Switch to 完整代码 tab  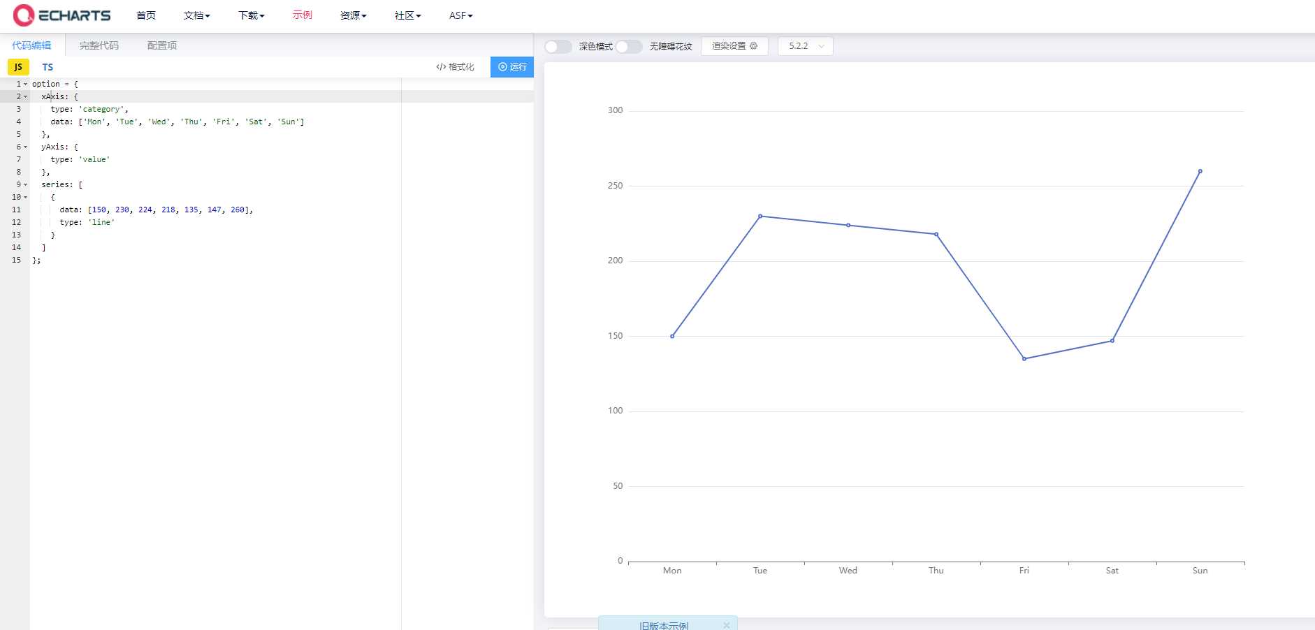[99, 45]
